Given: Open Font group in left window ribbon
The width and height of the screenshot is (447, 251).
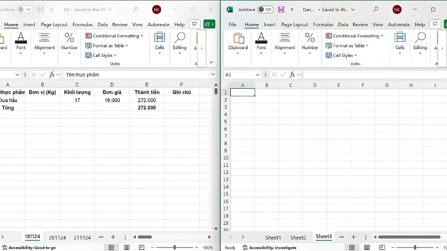Looking at the screenshot, I should (x=21, y=44).
